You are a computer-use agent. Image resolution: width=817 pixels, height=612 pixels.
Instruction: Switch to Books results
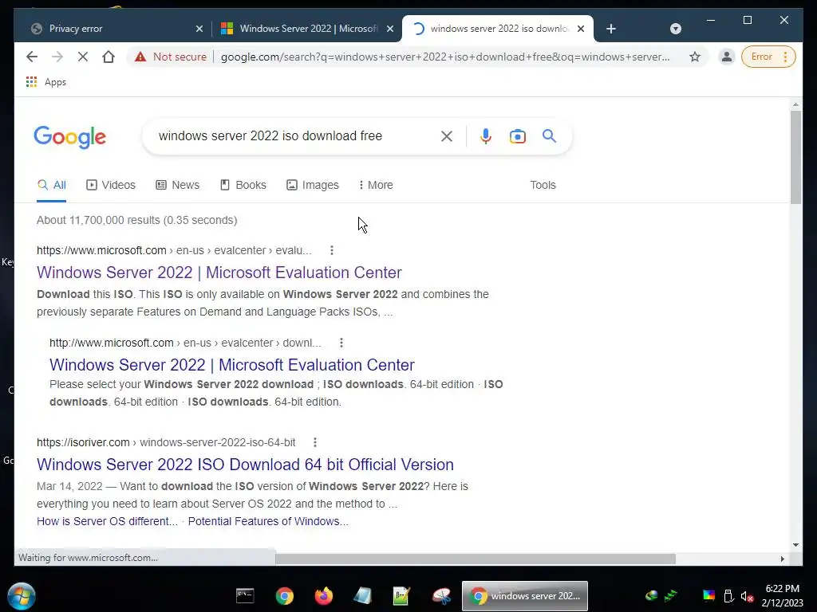pos(243,185)
